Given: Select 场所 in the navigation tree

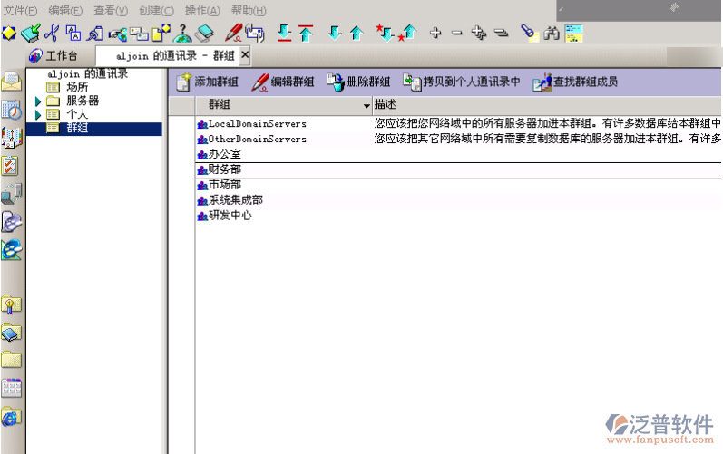Looking at the screenshot, I should tap(77, 87).
